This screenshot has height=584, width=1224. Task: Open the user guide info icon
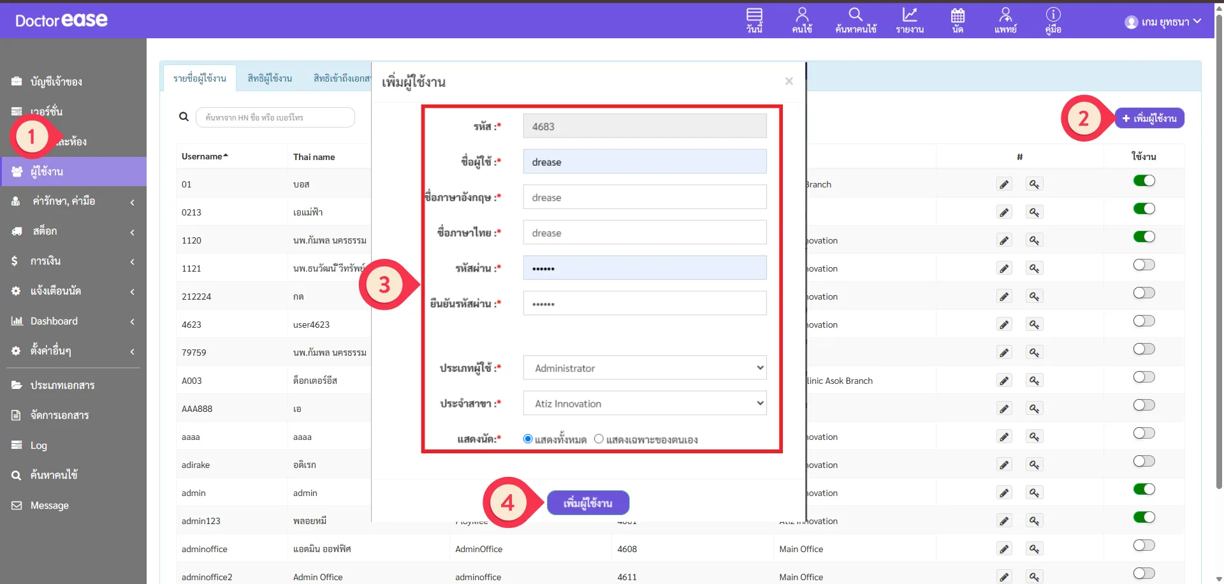tap(1053, 20)
